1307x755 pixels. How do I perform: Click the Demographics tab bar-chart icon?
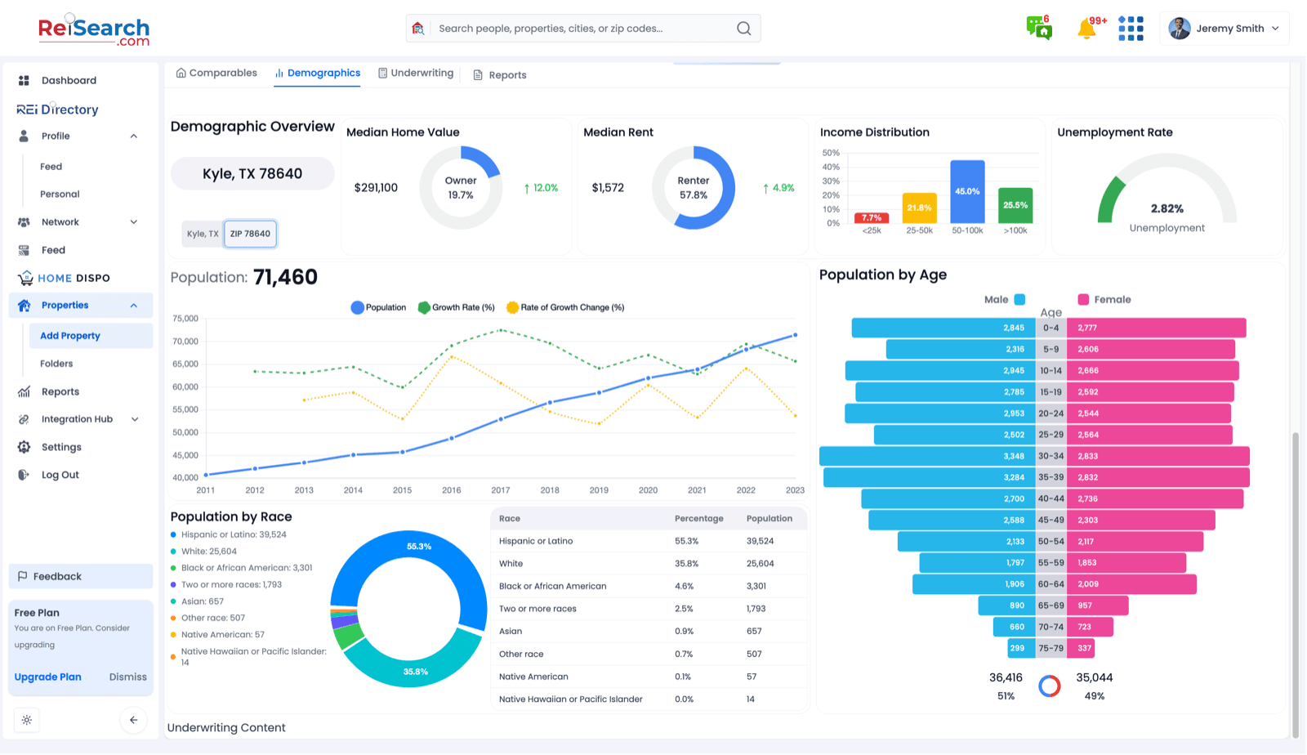pyautogui.click(x=279, y=73)
